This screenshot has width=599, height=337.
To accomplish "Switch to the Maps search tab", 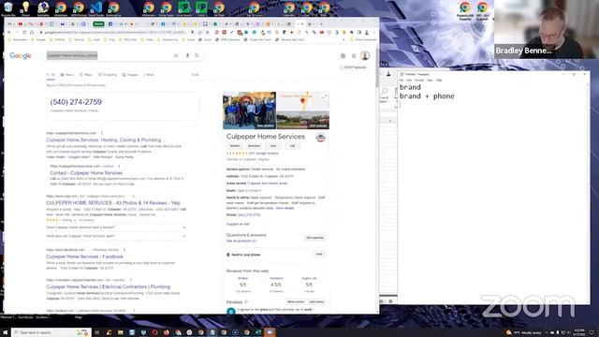I will 86,75.
